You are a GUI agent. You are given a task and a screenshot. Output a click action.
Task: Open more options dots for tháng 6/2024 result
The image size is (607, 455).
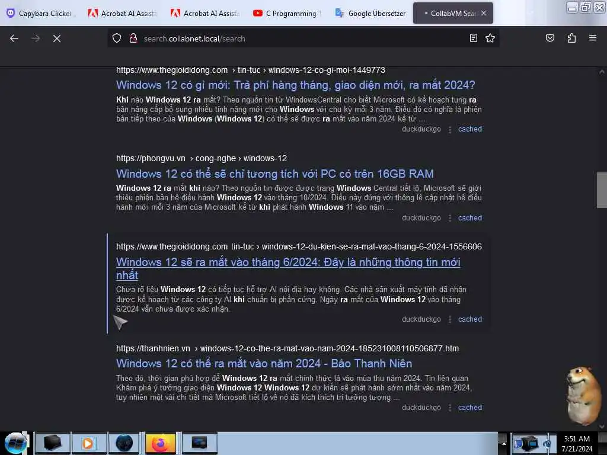tap(449, 319)
